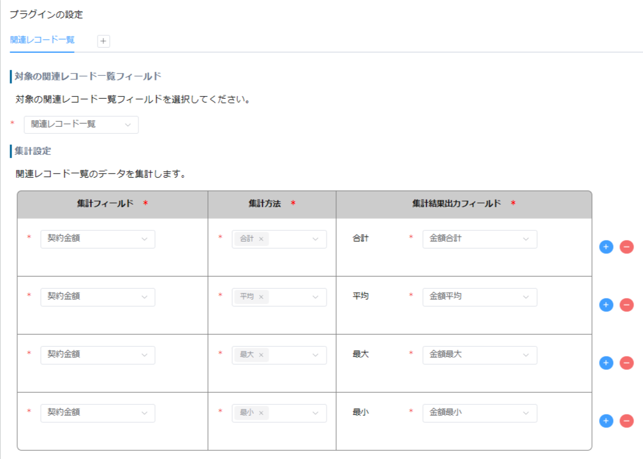Viewport: 643px width, 459px height.
Task: Open the 金額最大 output field dropdown
Action: pos(480,355)
